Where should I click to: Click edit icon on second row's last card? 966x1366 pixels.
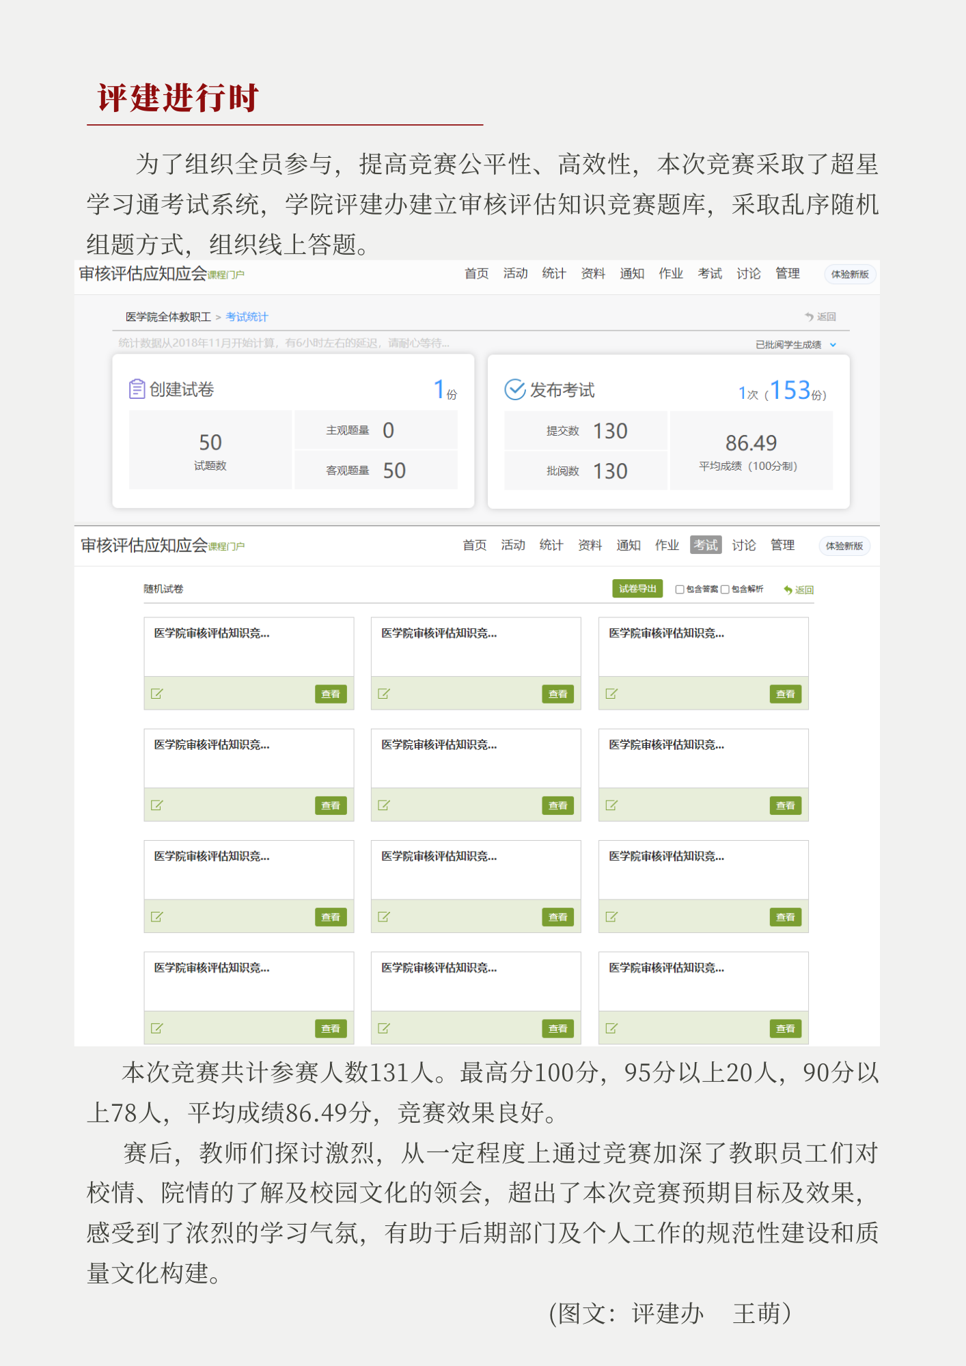click(611, 805)
